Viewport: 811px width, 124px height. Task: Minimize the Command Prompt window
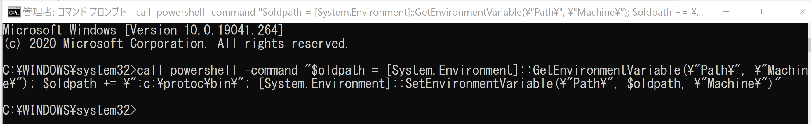click(x=726, y=12)
